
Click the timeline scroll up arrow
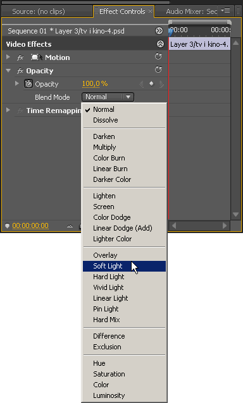235,42
